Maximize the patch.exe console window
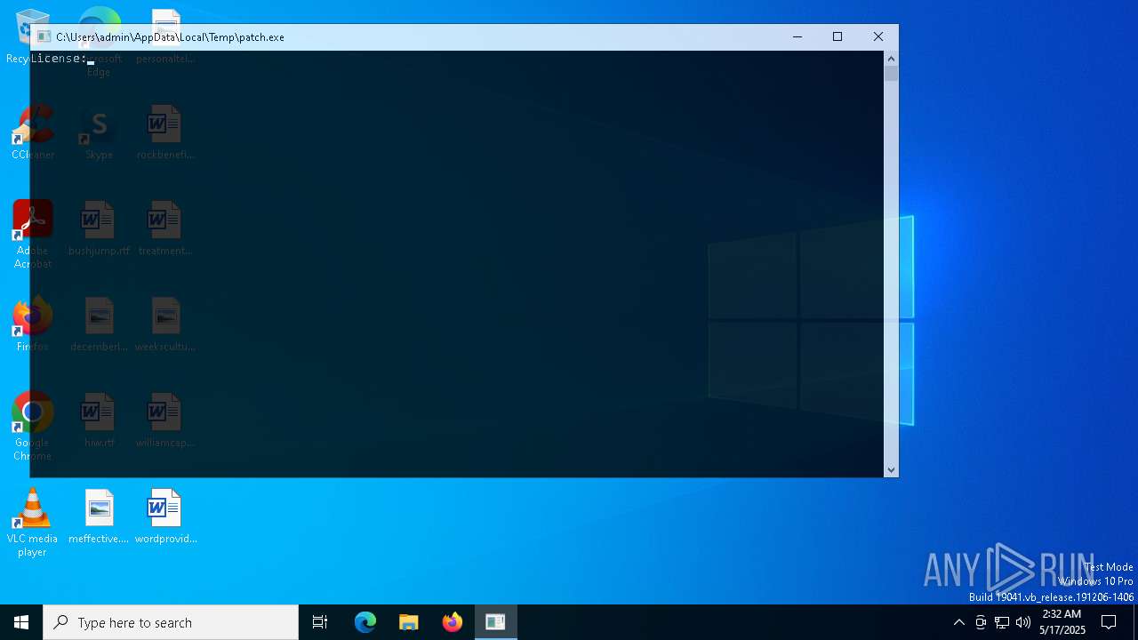 click(837, 36)
